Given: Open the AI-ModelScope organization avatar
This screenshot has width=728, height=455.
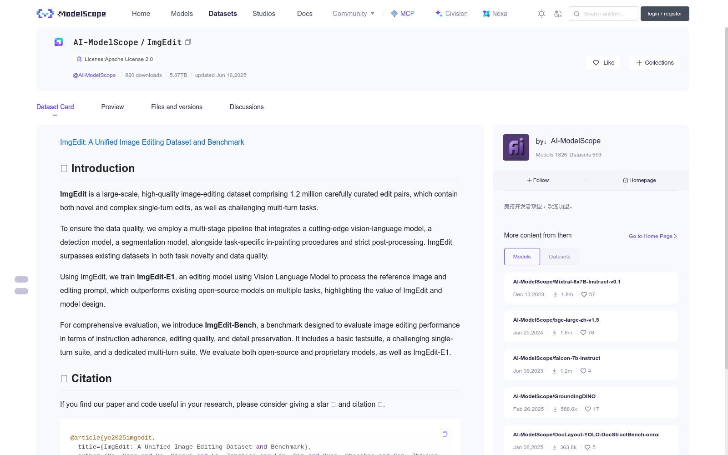Looking at the screenshot, I should click(516, 147).
